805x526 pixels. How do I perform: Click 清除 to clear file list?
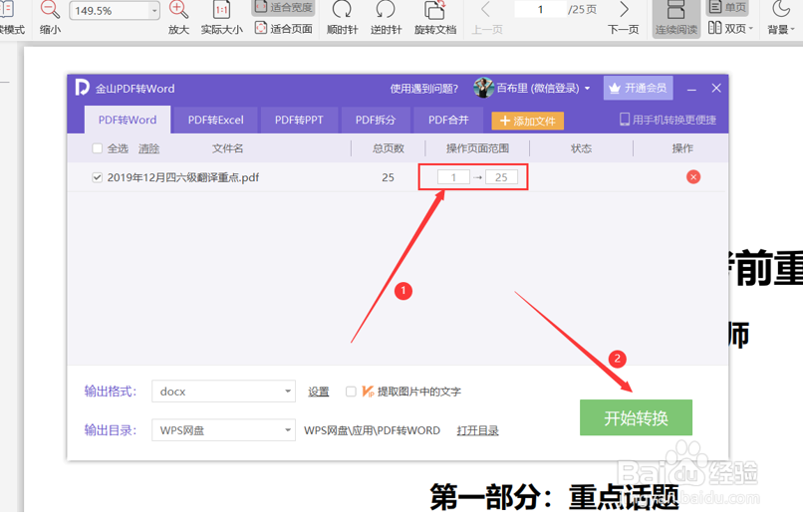[148, 148]
